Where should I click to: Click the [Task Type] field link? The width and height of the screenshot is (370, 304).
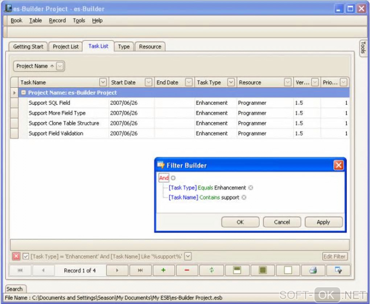tap(182, 188)
